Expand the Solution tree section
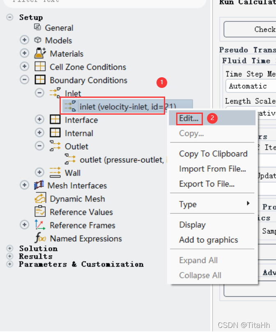Viewport: 276px width, 332px height. [10, 249]
